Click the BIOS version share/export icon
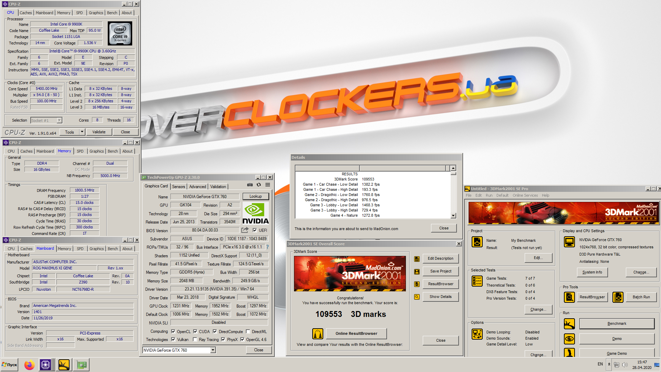Image resolution: width=661 pixels, height=372 pixels. [x=245, y=230]
